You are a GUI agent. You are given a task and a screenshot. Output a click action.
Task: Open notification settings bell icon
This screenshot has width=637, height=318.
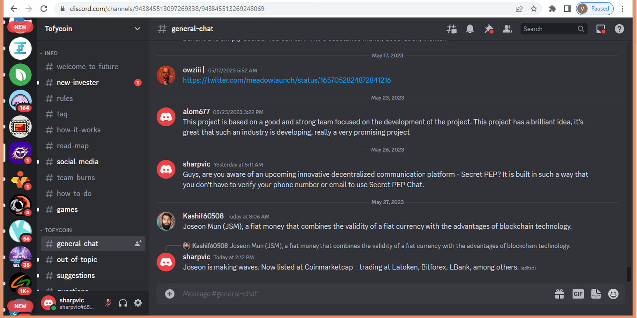470,29
